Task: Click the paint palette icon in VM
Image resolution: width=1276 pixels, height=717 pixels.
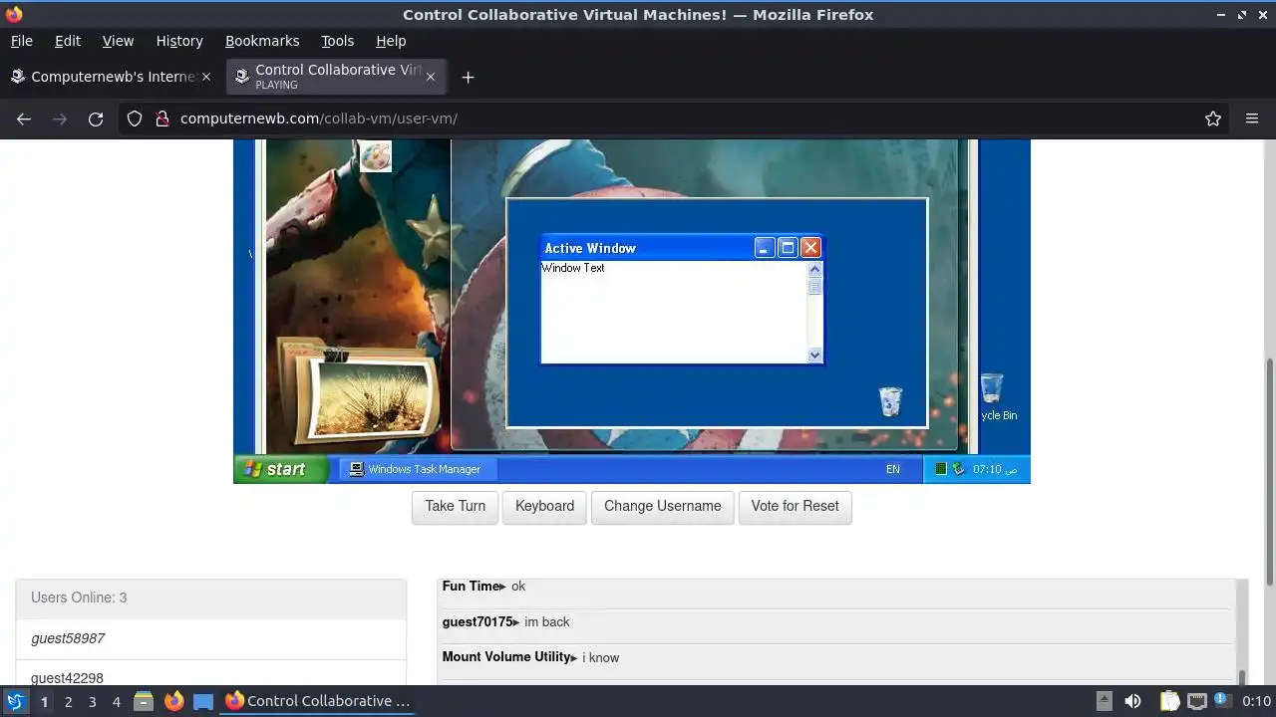Action: (x=376, y=155)
